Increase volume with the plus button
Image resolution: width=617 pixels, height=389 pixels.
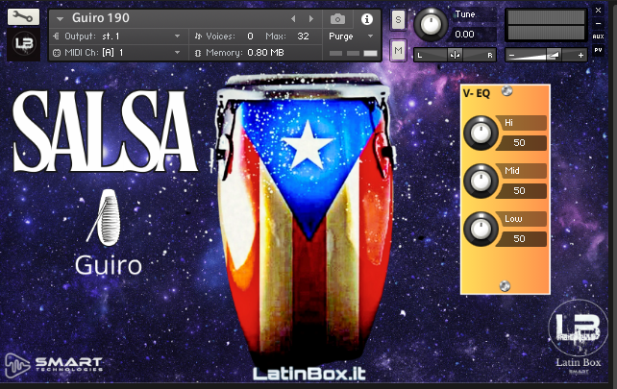click(x=580, y=56)
